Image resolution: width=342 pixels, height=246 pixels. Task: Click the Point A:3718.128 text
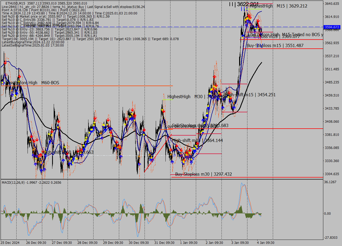tap(13, 10)
